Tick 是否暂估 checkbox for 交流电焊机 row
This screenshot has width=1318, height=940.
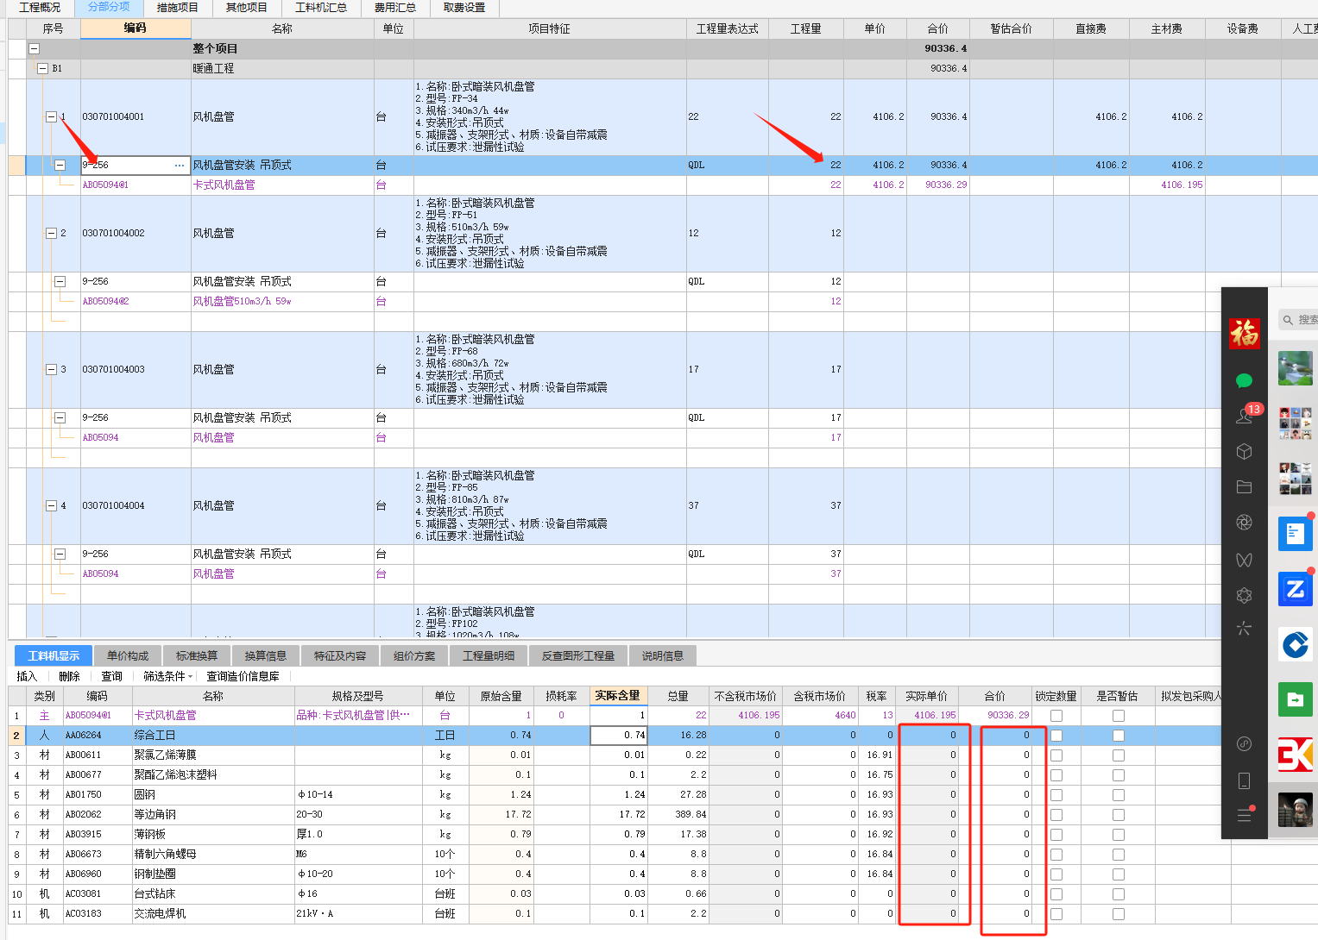(1119, 914)
